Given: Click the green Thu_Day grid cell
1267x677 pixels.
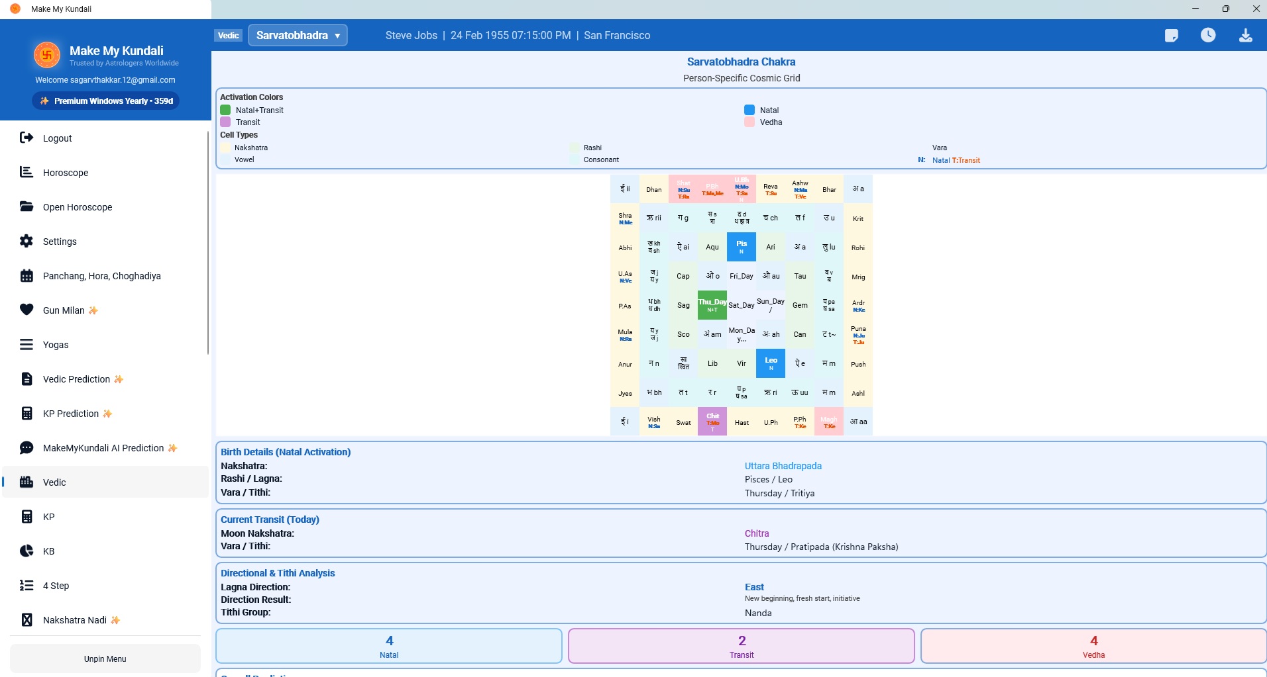Looking at the screenshot, I should point(712,305).
